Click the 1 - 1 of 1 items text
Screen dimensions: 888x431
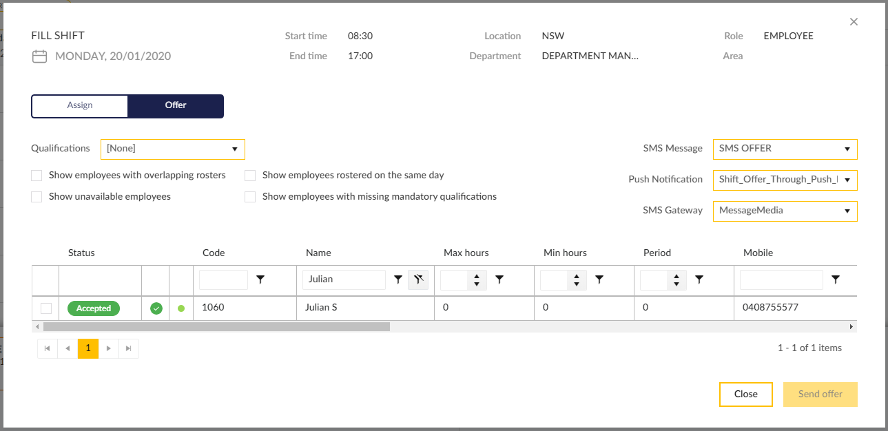click(x=809, y=348)
